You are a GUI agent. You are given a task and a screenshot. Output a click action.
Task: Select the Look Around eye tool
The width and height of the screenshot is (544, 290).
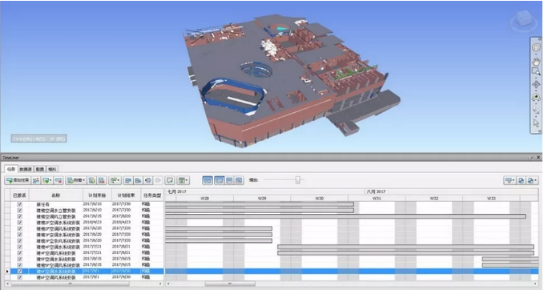pos(536,98)
